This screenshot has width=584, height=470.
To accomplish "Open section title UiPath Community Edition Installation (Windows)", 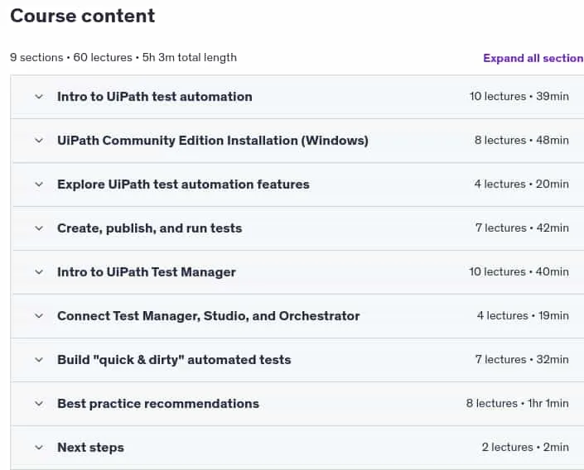I will (x=213, y=141).
